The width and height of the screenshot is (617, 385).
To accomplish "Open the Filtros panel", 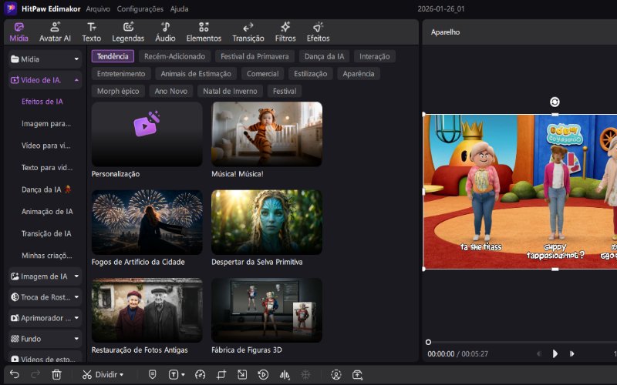I will click(285, 32).
